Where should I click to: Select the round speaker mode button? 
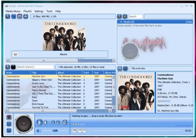pyautogui.click(x=9, y=117)
